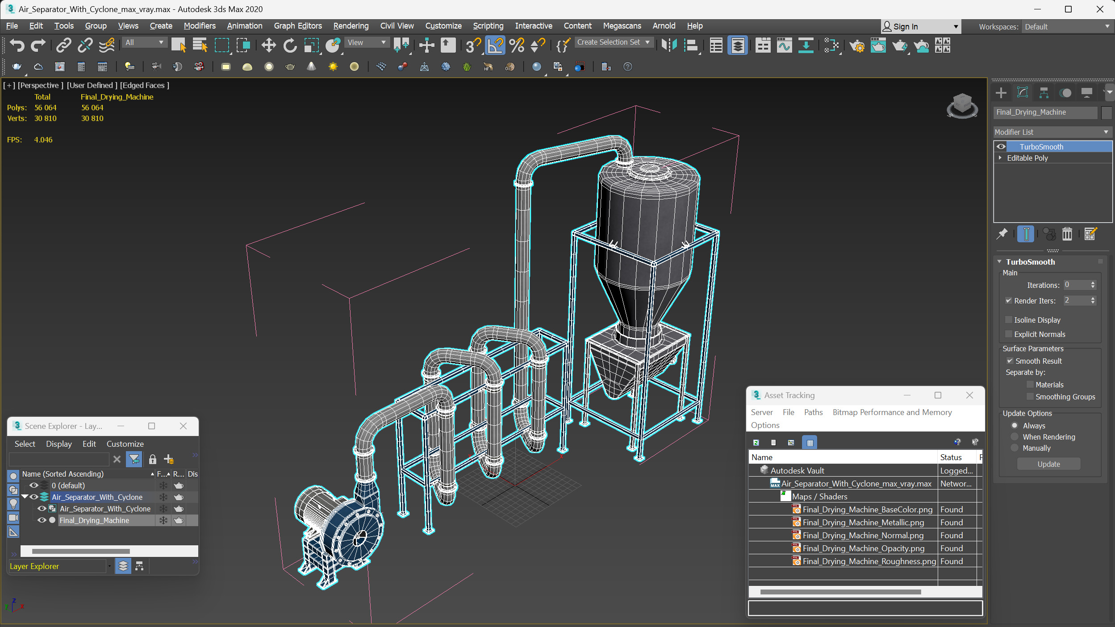Activate the Select and Rotate tool

pos(290,45)
